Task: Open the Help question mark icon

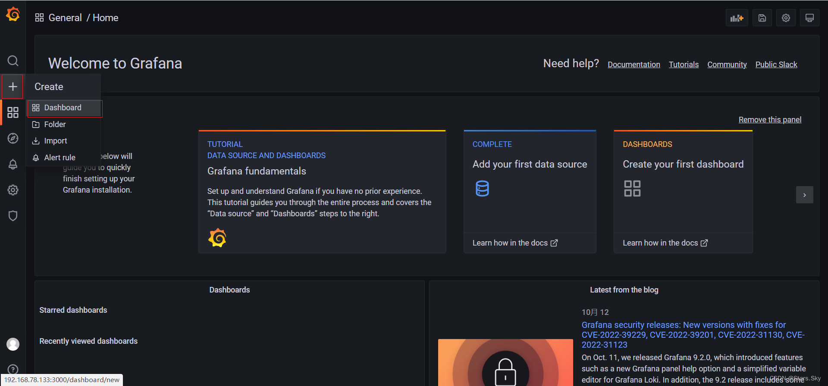Action: [13, 369]
